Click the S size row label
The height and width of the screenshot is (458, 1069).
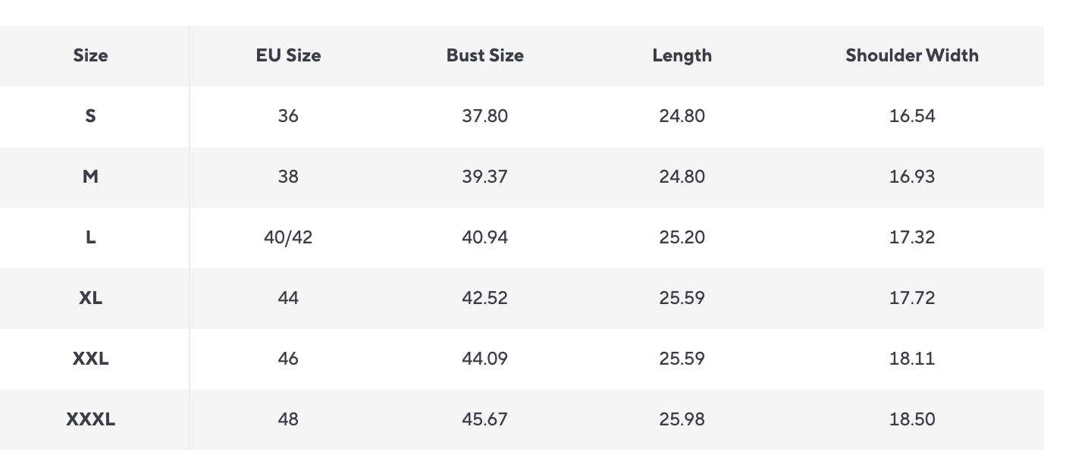pos(90,116)
